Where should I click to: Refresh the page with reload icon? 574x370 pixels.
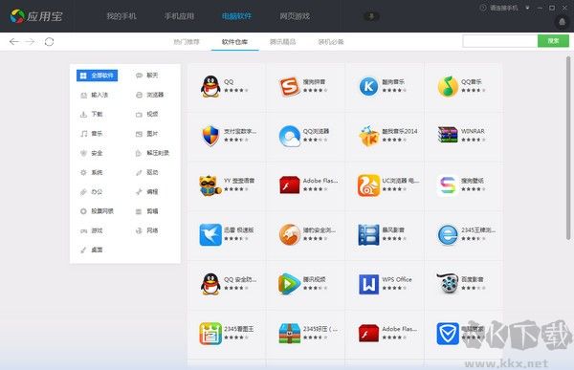49,42
